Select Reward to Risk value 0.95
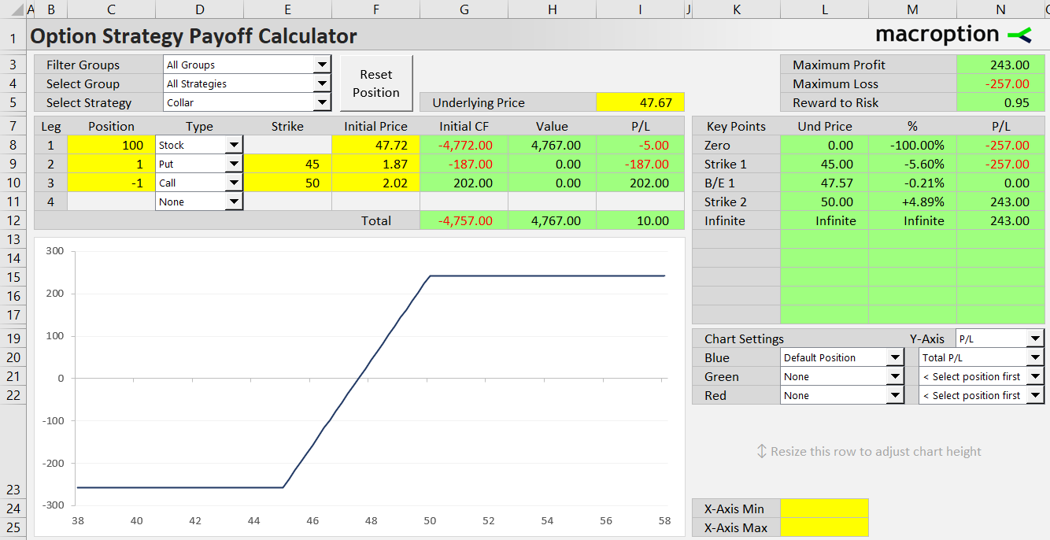 coord(1000,102)
